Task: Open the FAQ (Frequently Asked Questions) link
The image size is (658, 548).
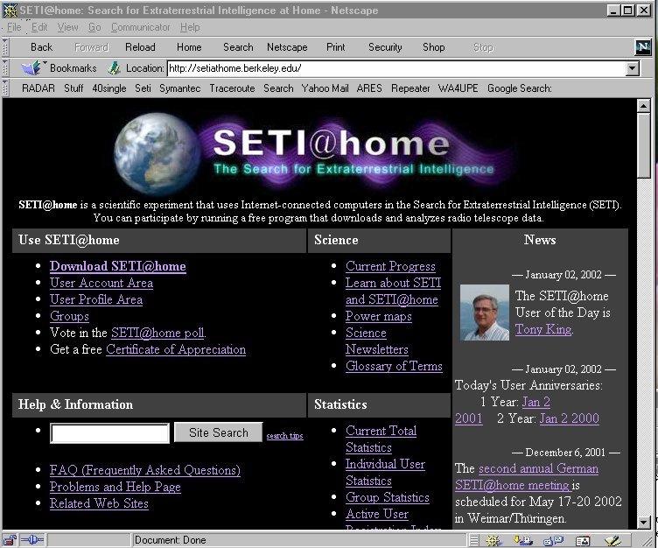Action: [x=144, y=470]
